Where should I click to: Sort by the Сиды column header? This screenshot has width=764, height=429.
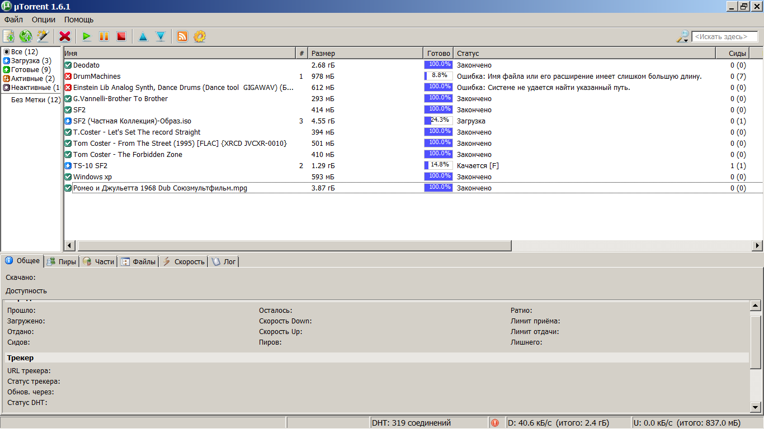(732, 53)
